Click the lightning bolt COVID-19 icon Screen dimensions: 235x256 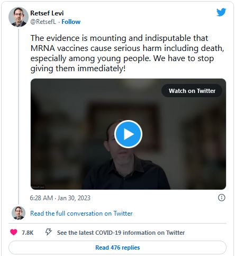(48, 232)
